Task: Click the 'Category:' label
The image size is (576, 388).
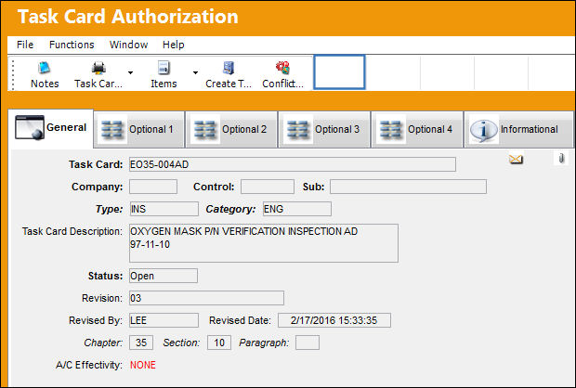Action: (230, 209)
